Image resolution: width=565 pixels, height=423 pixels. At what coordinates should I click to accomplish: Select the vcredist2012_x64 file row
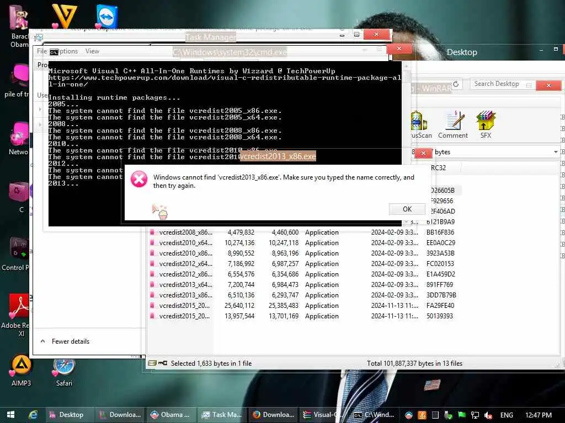pos(303,264)
